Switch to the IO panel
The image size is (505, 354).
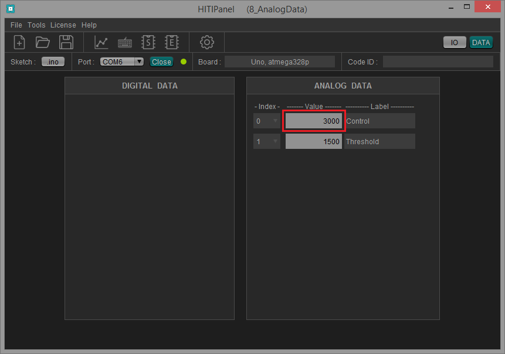[455, 42]
